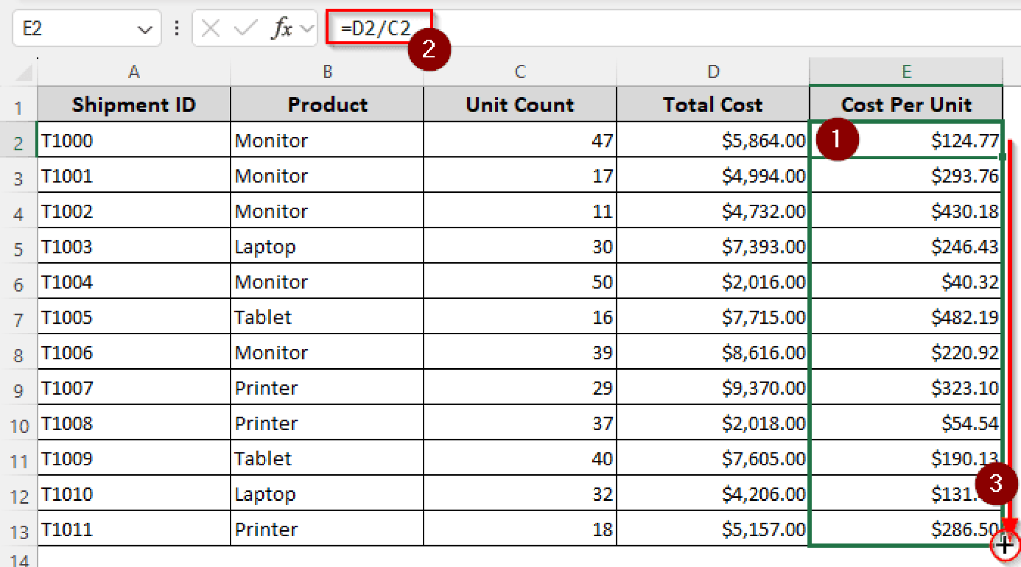The image size is (1021, 567).
Task: Cancel formula entry with the X icon
Action: [209, 28]
